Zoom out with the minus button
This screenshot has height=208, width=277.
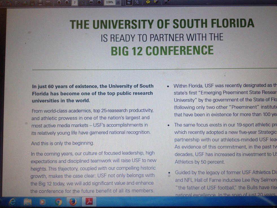click(x=91, y=3)
